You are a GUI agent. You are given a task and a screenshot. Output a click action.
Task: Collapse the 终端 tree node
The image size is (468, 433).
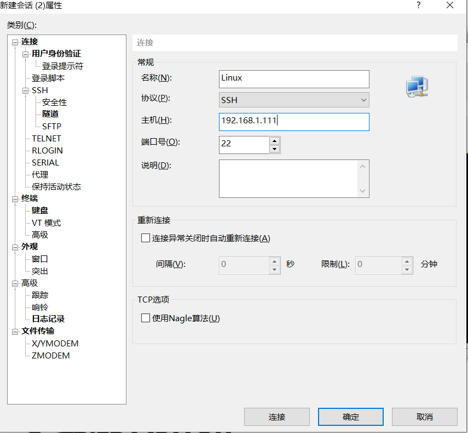pyautogui.click(x=15, y=198)
